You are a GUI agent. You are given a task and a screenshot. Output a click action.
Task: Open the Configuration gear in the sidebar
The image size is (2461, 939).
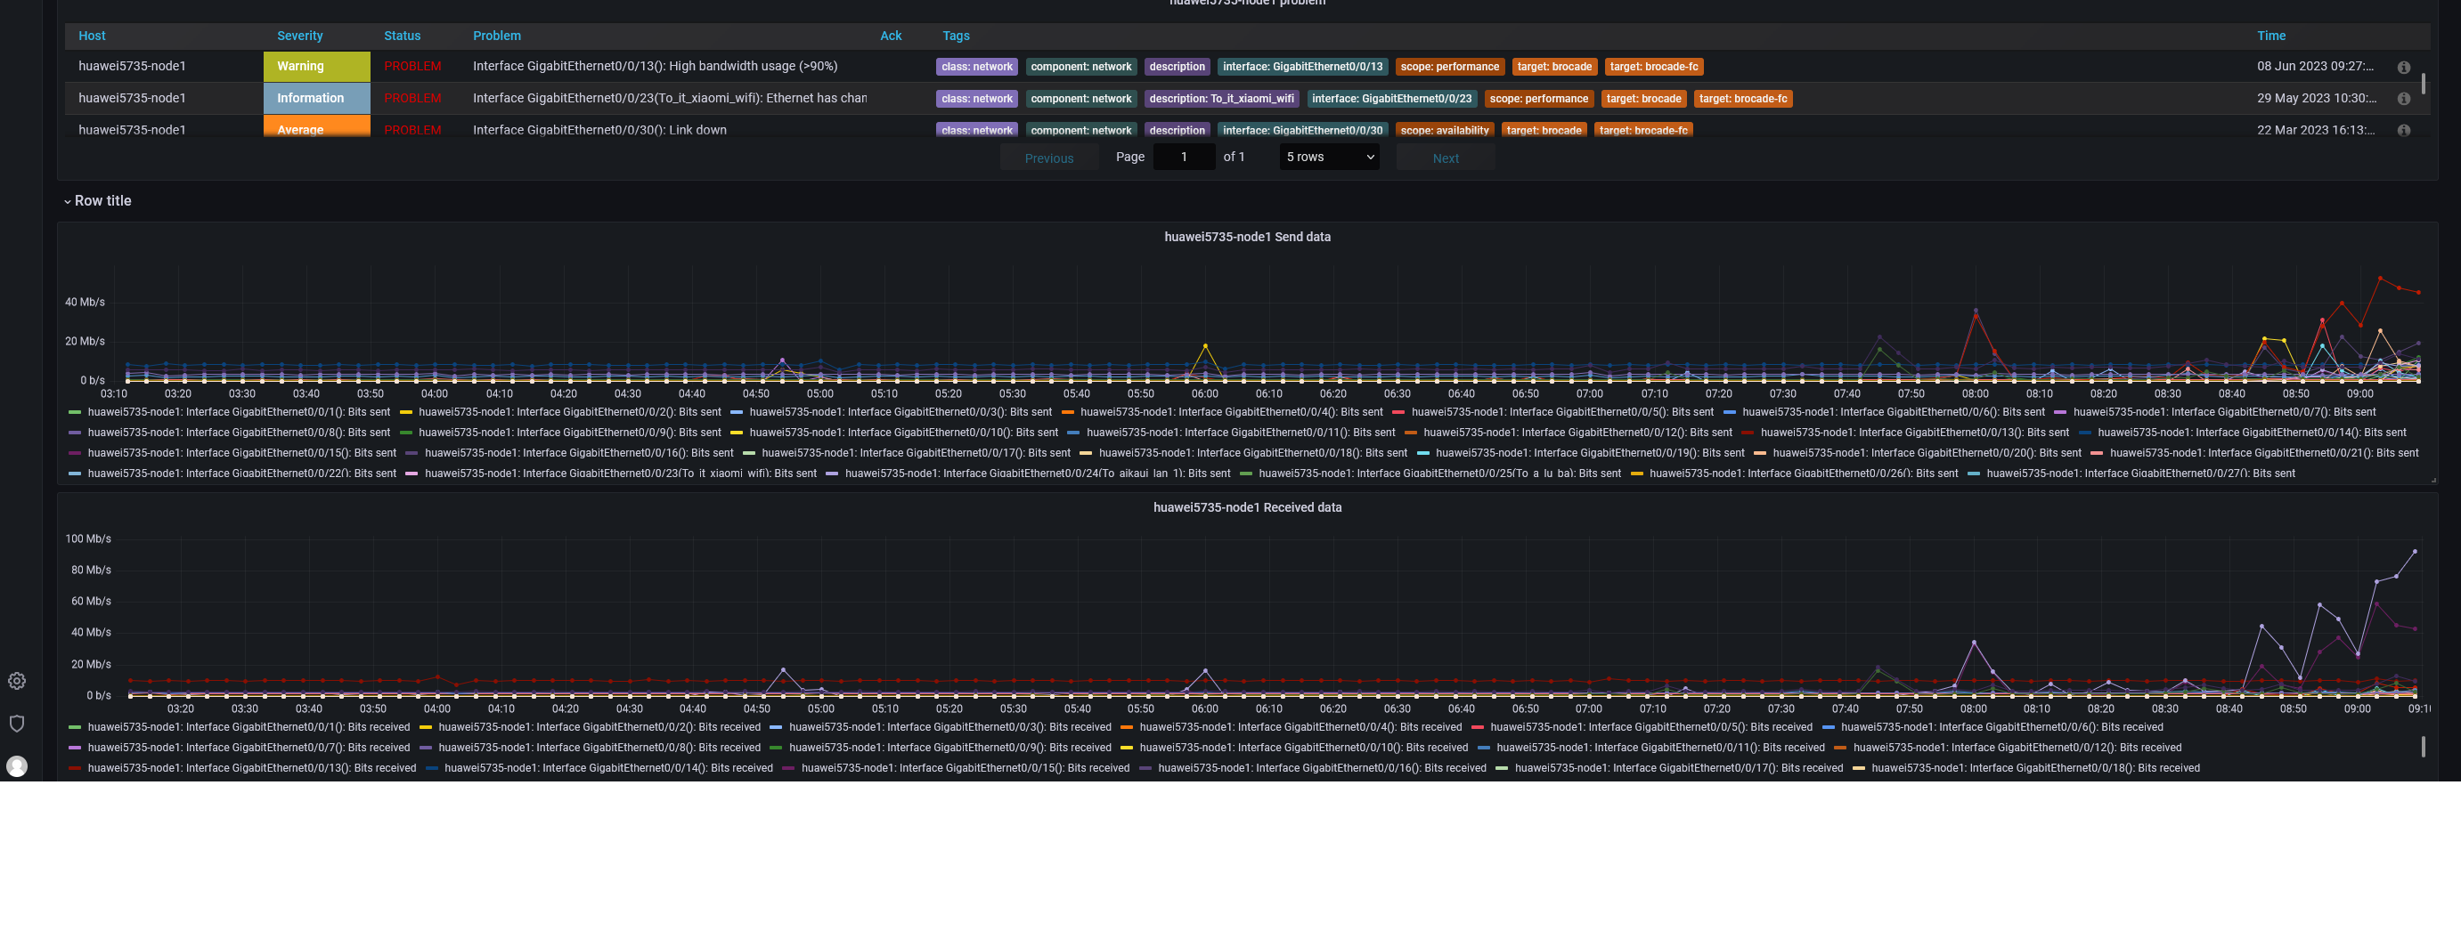tap(17, 680)
